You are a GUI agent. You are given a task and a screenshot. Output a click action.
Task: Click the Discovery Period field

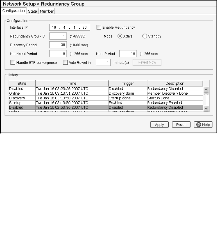58,45
